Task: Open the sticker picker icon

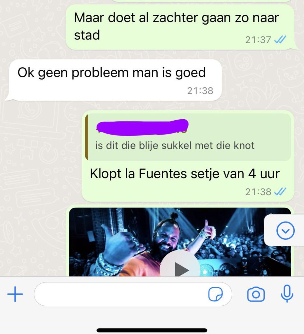Action: [215, 294]
